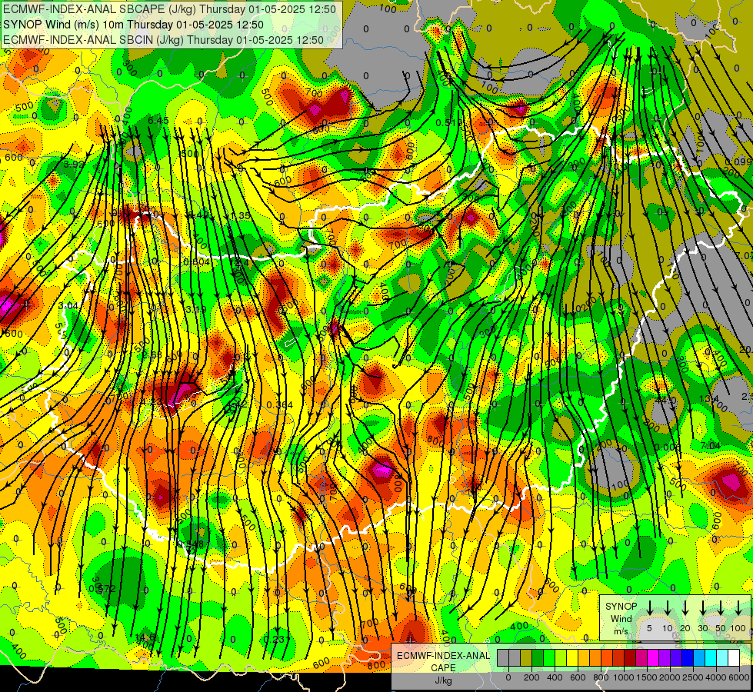Screen dimensions: 753x692
Task: Click the 13.4 value on the map
Action: (x=709, y=398)
